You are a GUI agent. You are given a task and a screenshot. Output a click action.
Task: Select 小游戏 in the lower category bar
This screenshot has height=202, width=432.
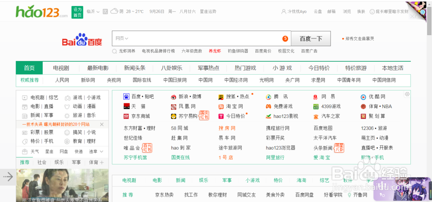click(x=253, y=180)
